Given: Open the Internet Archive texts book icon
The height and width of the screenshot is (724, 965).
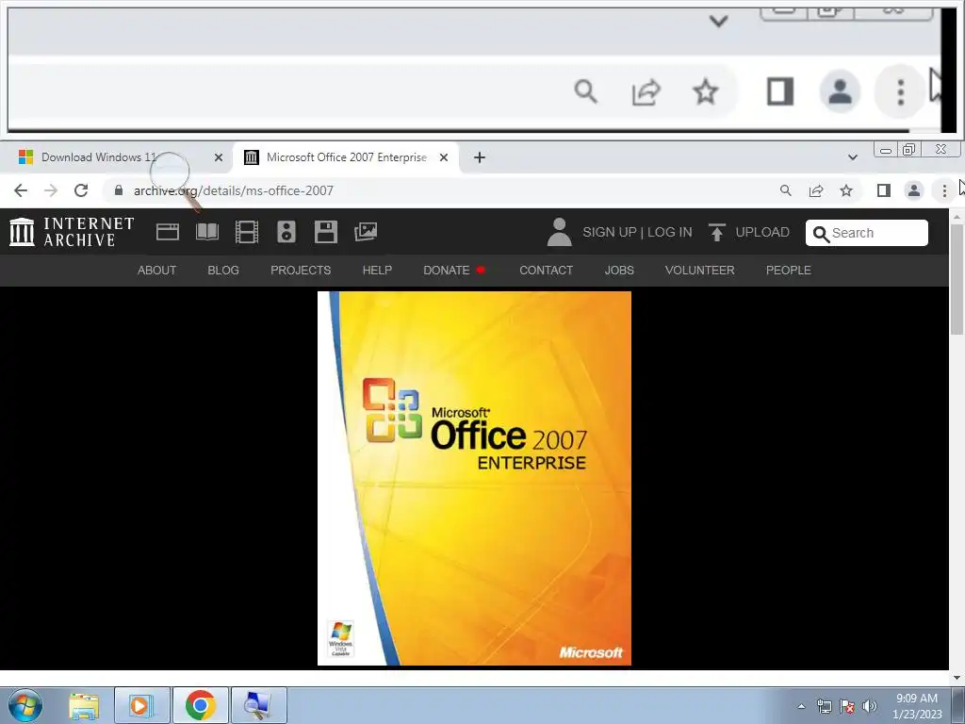Looking at the screenshot, I should pos(206,232).
